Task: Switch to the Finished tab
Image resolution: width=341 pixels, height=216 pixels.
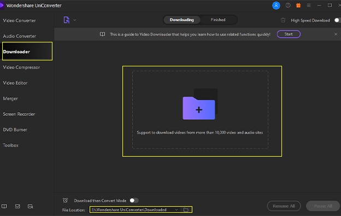Action: pyautogui.click(x=218, y=20)
